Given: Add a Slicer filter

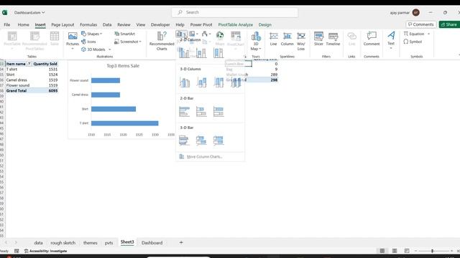Looking at the screenshot, I should coord(318,39).
